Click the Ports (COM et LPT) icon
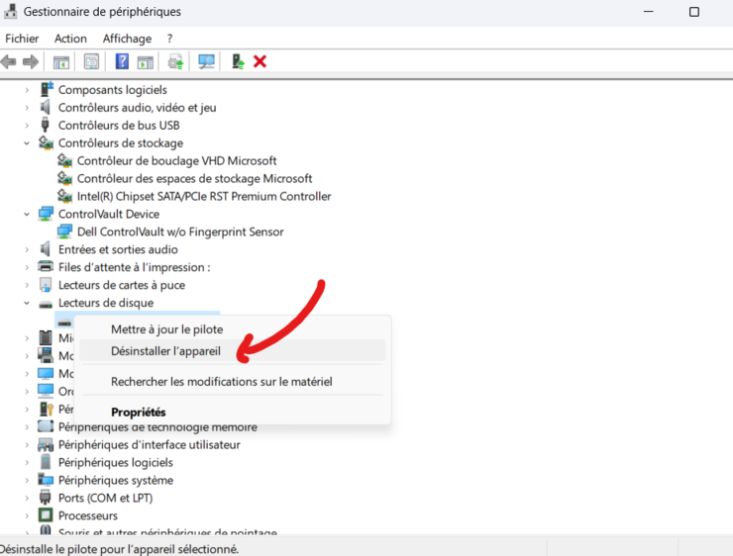 pyautogui.click(x=46, y=498)
